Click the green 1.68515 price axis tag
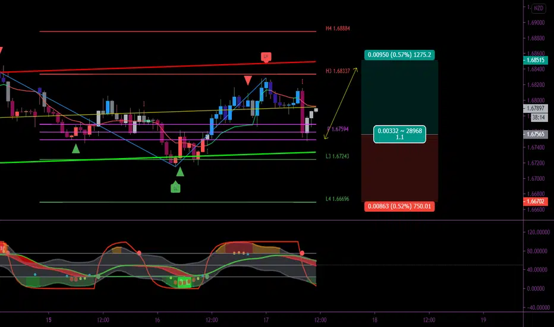Image resolution: width=554 pixels, height=327 pixels. pos(535,60)
